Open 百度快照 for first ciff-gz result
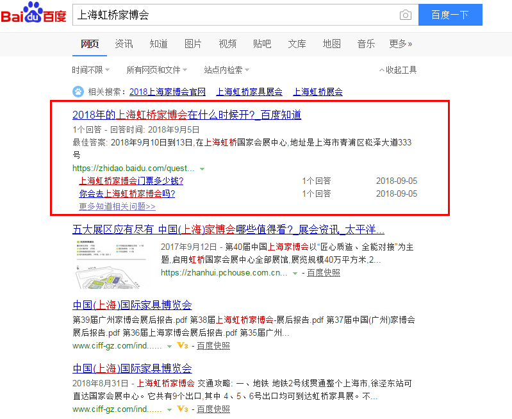512x419 pixels. tap(213, 345)
